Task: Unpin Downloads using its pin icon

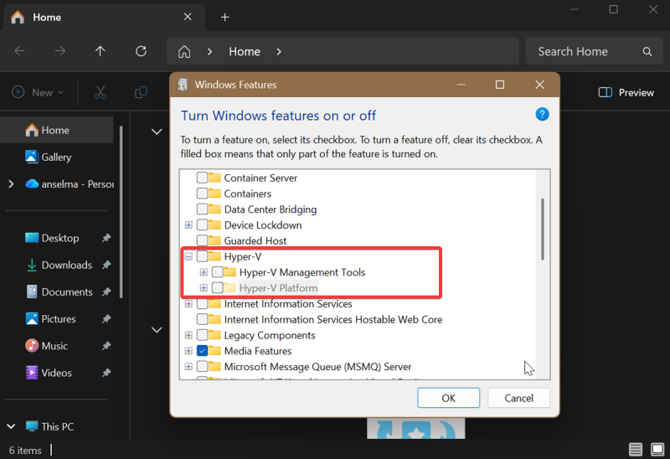Action: [106, 265]
